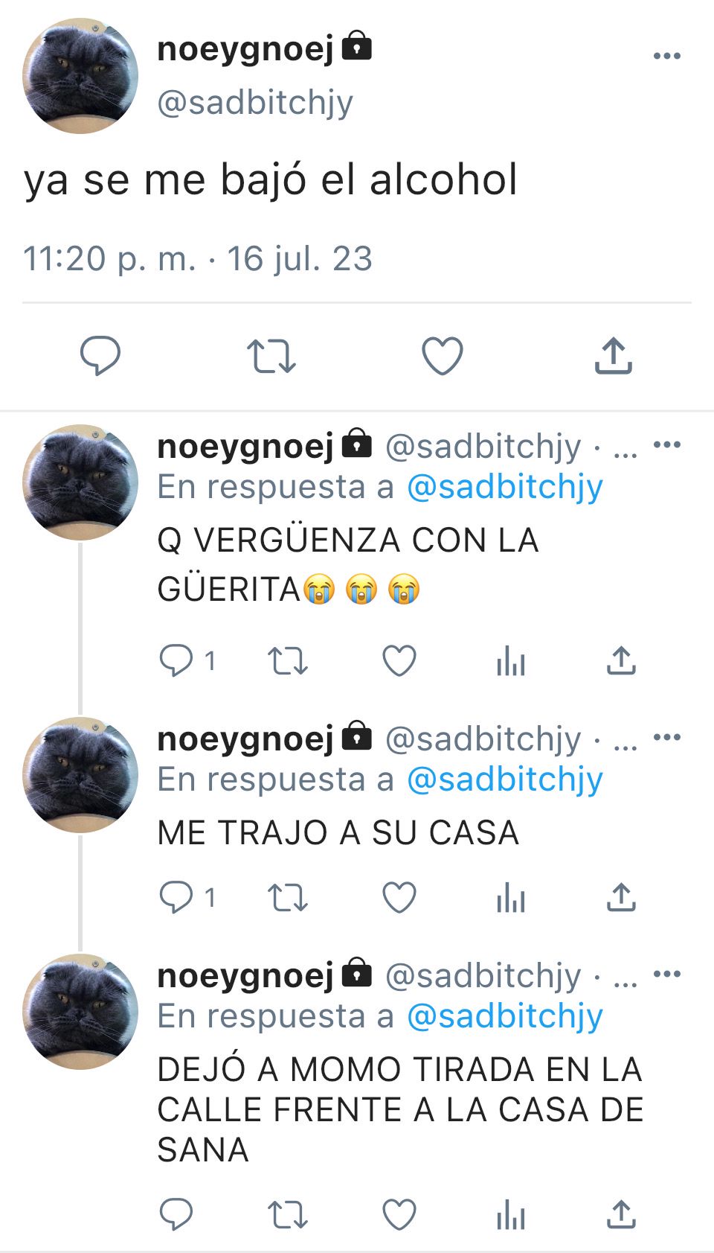Share the main tweet via upload icon
This screenshot has width=714, height=1253.
point(614,355)
